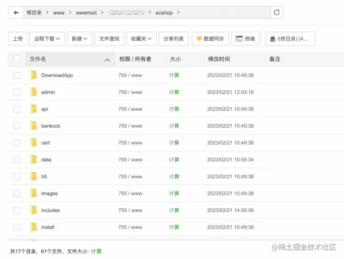
Task: Calculate size of data folder
Action: coord(174,159)
